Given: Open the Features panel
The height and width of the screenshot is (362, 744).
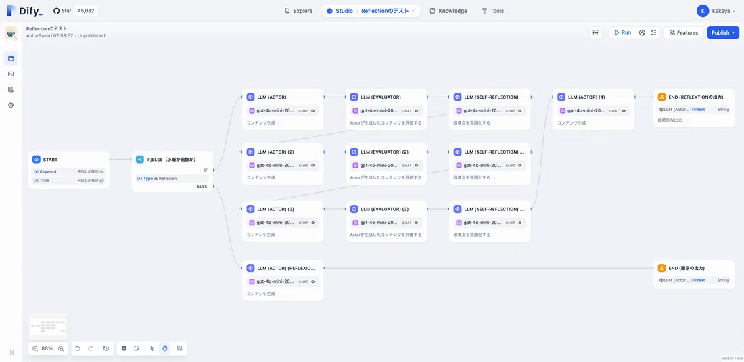Looking at the screenshot, I should [x=683, y=32].
